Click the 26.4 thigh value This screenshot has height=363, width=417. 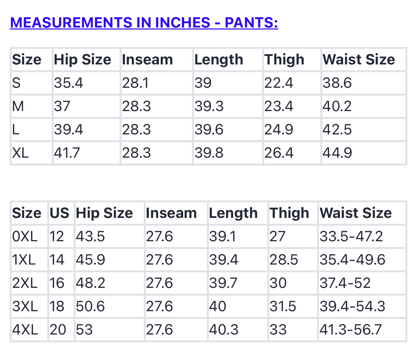click(279, 153)
